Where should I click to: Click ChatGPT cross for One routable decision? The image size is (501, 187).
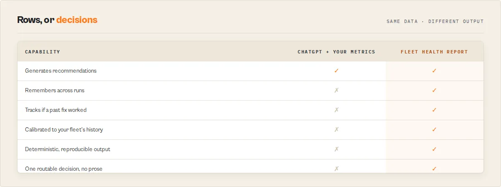point(336,169)
